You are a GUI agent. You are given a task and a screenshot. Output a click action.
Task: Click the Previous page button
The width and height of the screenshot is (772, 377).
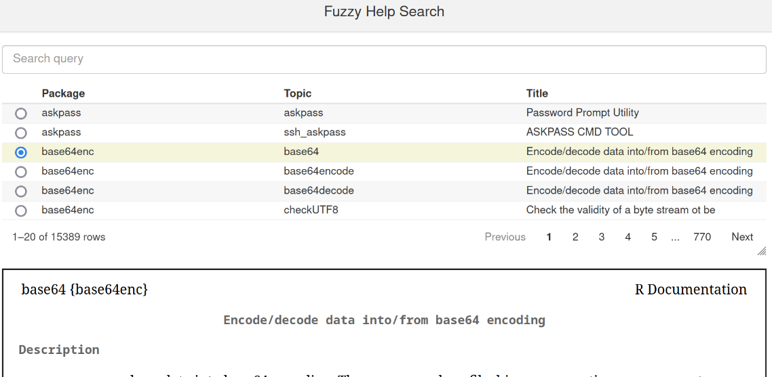pos(505,237)
